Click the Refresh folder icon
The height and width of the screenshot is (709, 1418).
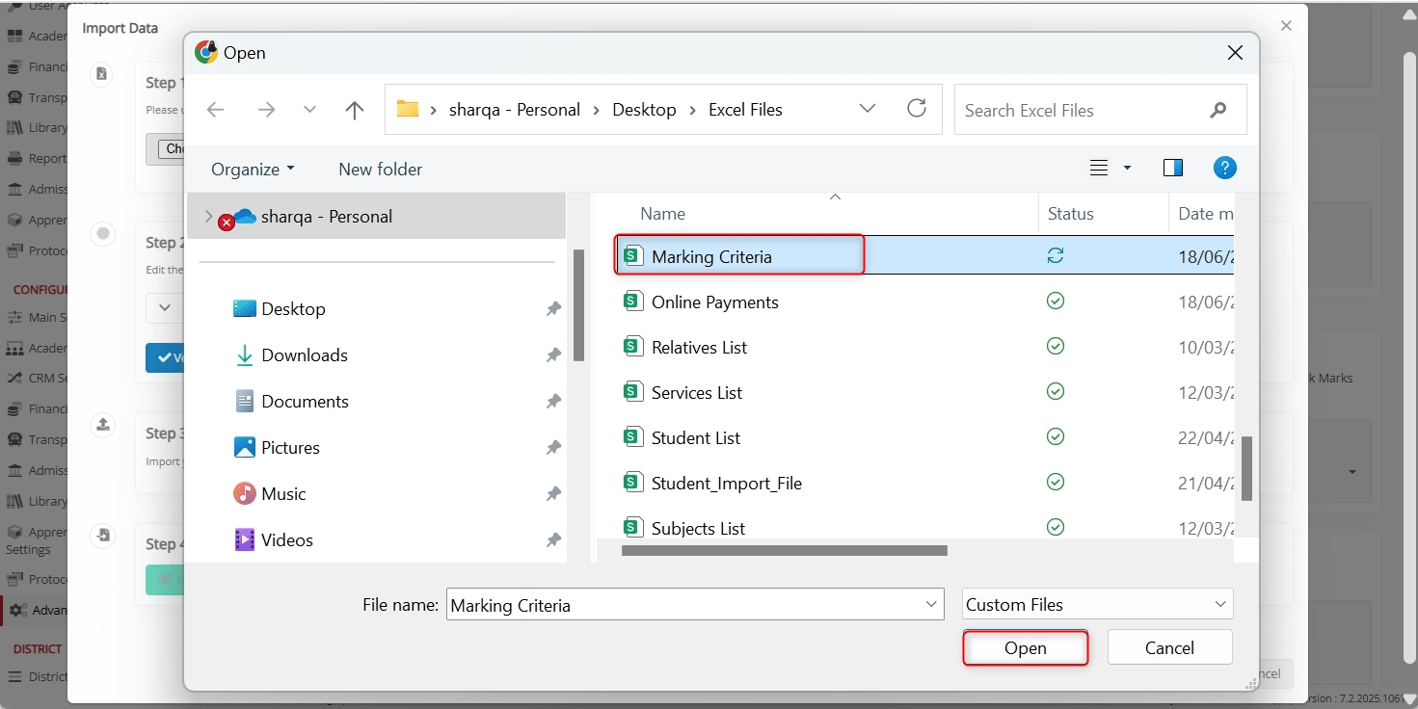point(917,109)
